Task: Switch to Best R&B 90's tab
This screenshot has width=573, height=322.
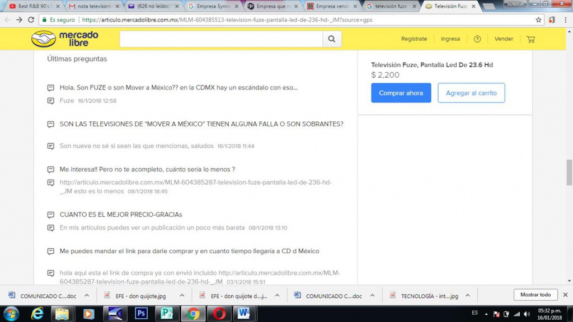Action: (x=33, y=6)
